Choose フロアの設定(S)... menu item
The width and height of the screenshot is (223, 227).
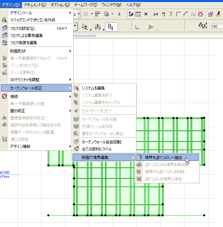(x=37, y=29)
